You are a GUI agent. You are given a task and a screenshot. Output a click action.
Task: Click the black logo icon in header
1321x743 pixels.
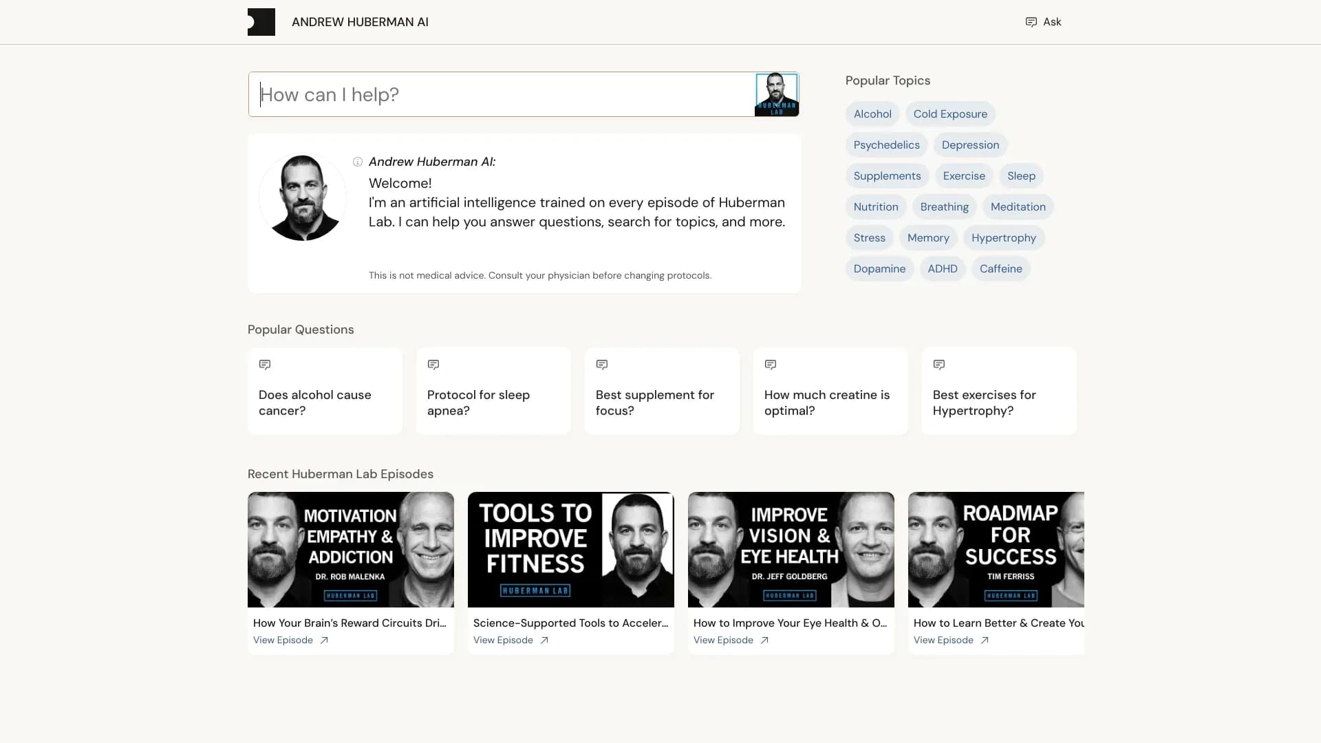click(x=261, y=22)
